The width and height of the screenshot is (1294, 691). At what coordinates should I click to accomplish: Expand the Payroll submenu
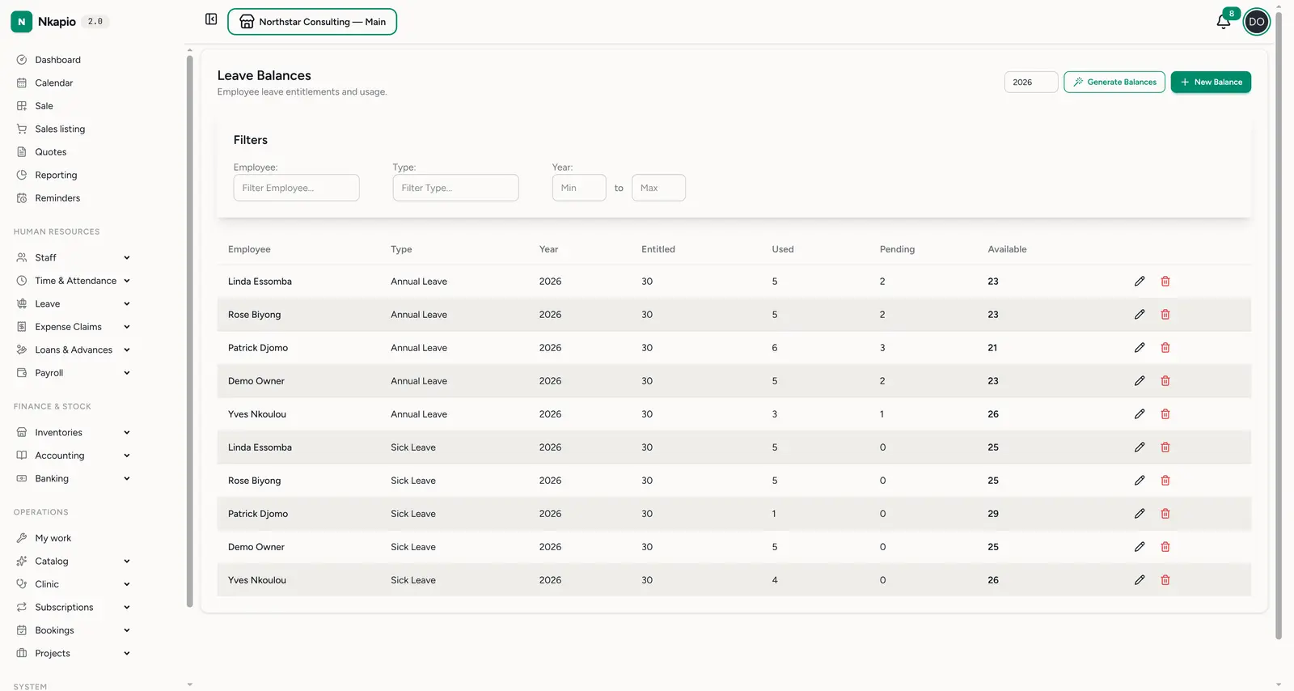73,373
